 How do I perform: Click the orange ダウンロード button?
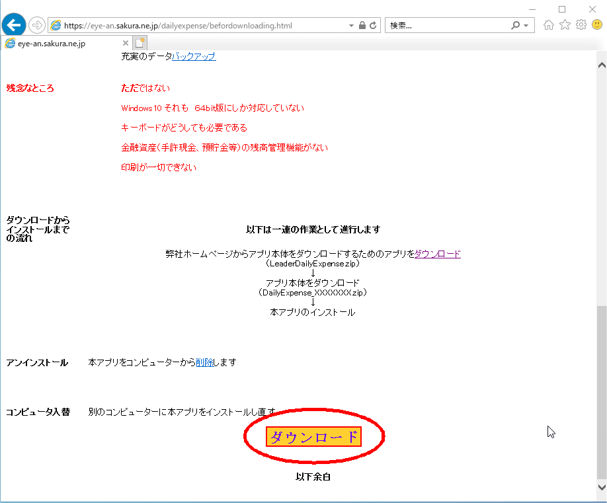313,437
